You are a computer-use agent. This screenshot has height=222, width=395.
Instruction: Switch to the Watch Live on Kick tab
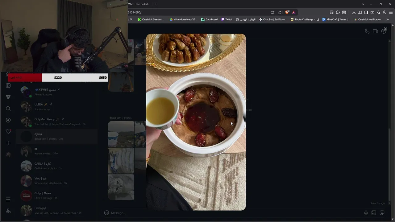[x=139, y=4]
